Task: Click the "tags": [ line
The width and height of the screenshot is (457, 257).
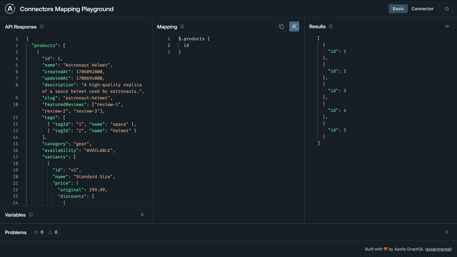Action: point(54,118)
